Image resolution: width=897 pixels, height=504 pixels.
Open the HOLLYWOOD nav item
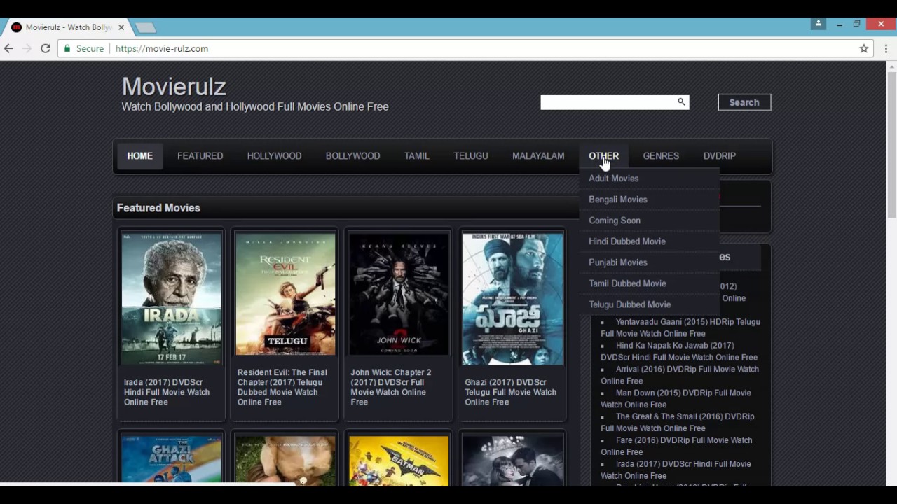click(274, 155)
